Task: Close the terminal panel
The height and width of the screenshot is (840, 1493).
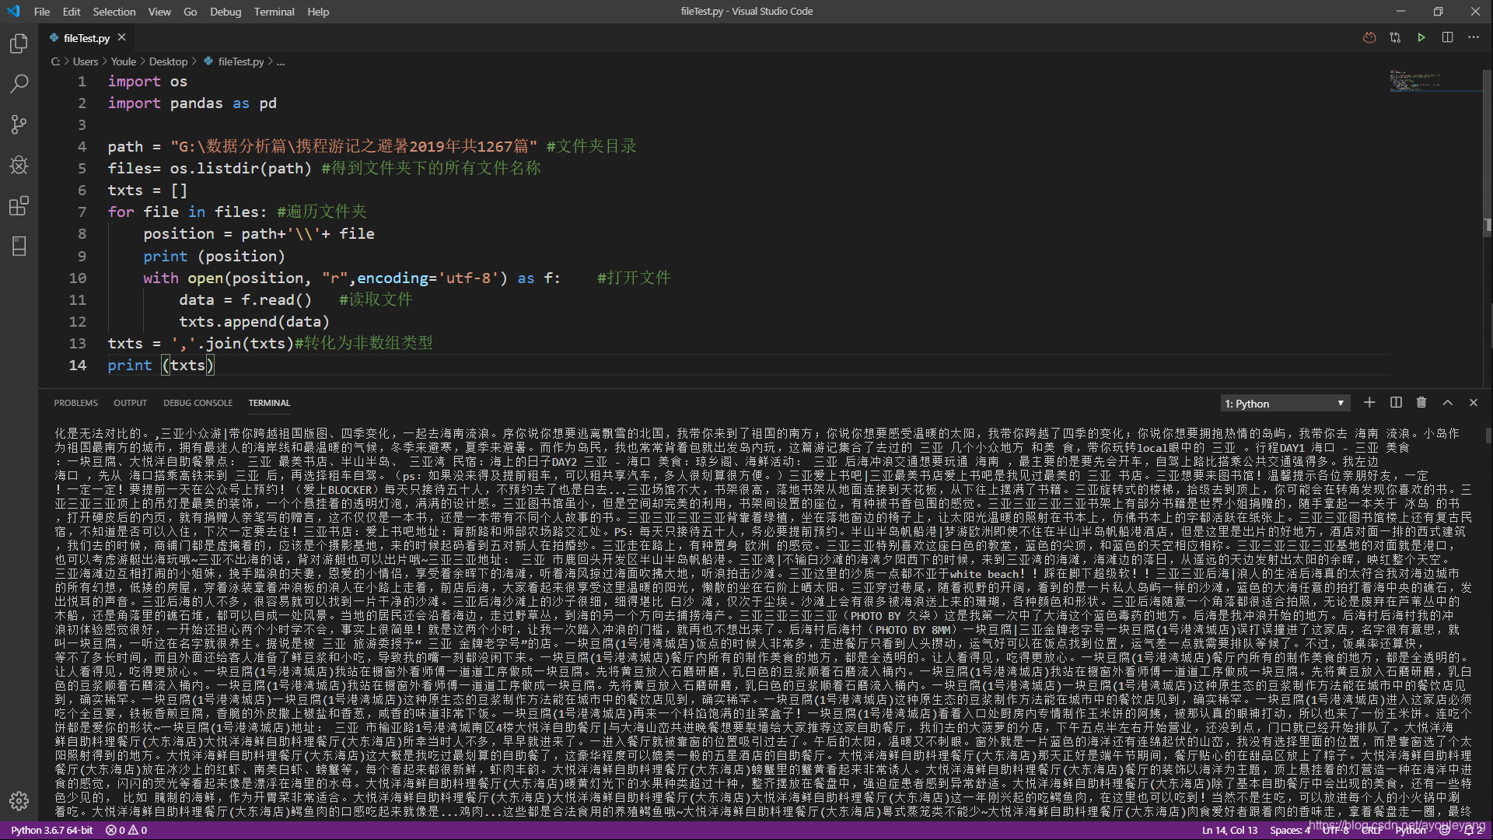Action: (1473, 402)
